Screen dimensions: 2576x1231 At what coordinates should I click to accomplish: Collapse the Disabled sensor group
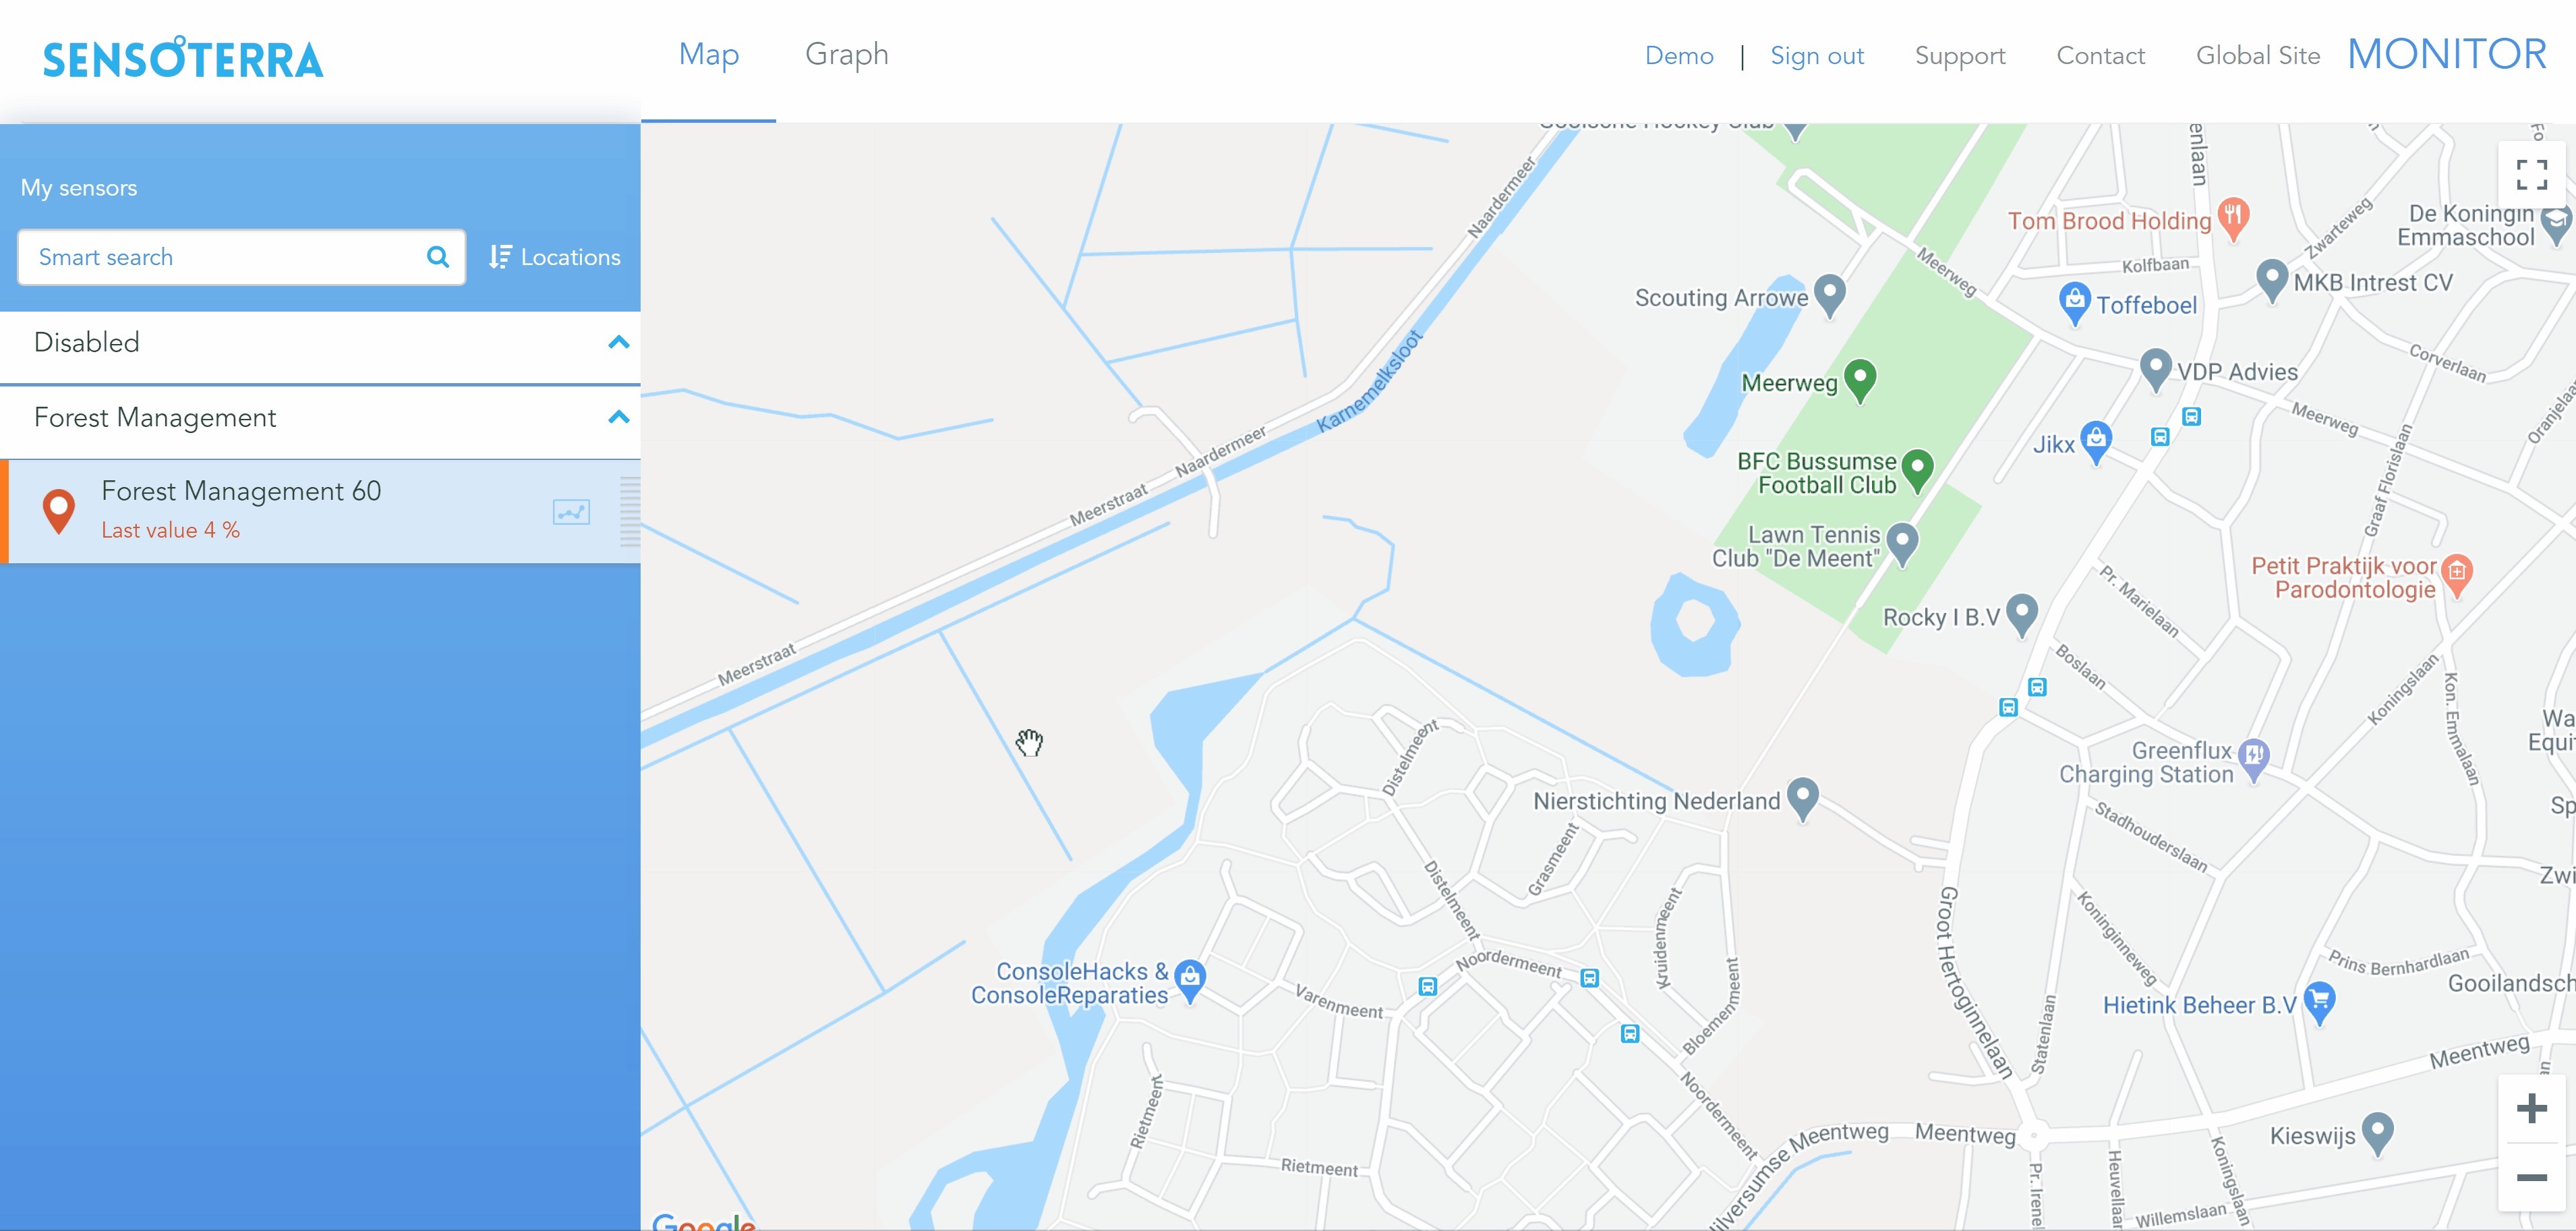(619, 342)
